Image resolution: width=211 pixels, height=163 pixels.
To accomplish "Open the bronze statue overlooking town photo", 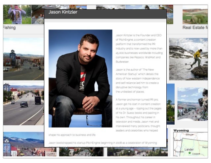I will [x=192, y=104].
